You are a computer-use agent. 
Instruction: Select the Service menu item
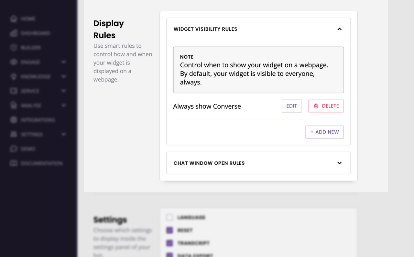click(x=13, y=91)
